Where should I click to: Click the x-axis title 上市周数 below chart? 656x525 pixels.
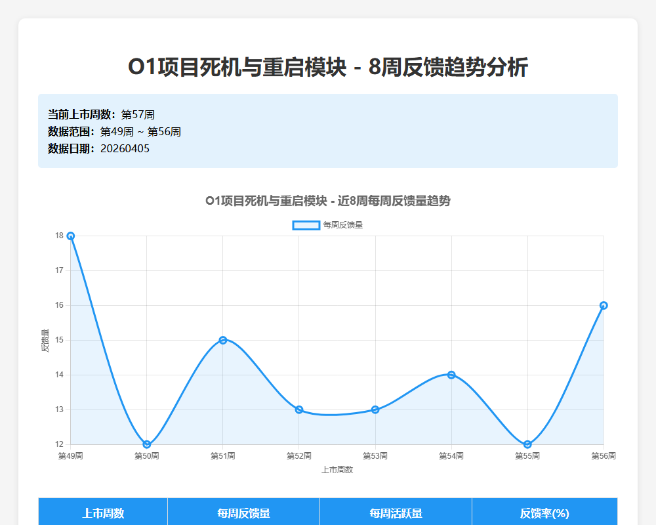(337, 470)
